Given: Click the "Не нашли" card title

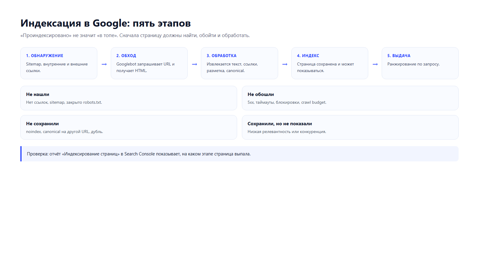Looking at the screenshot, I should click(38, 94).
